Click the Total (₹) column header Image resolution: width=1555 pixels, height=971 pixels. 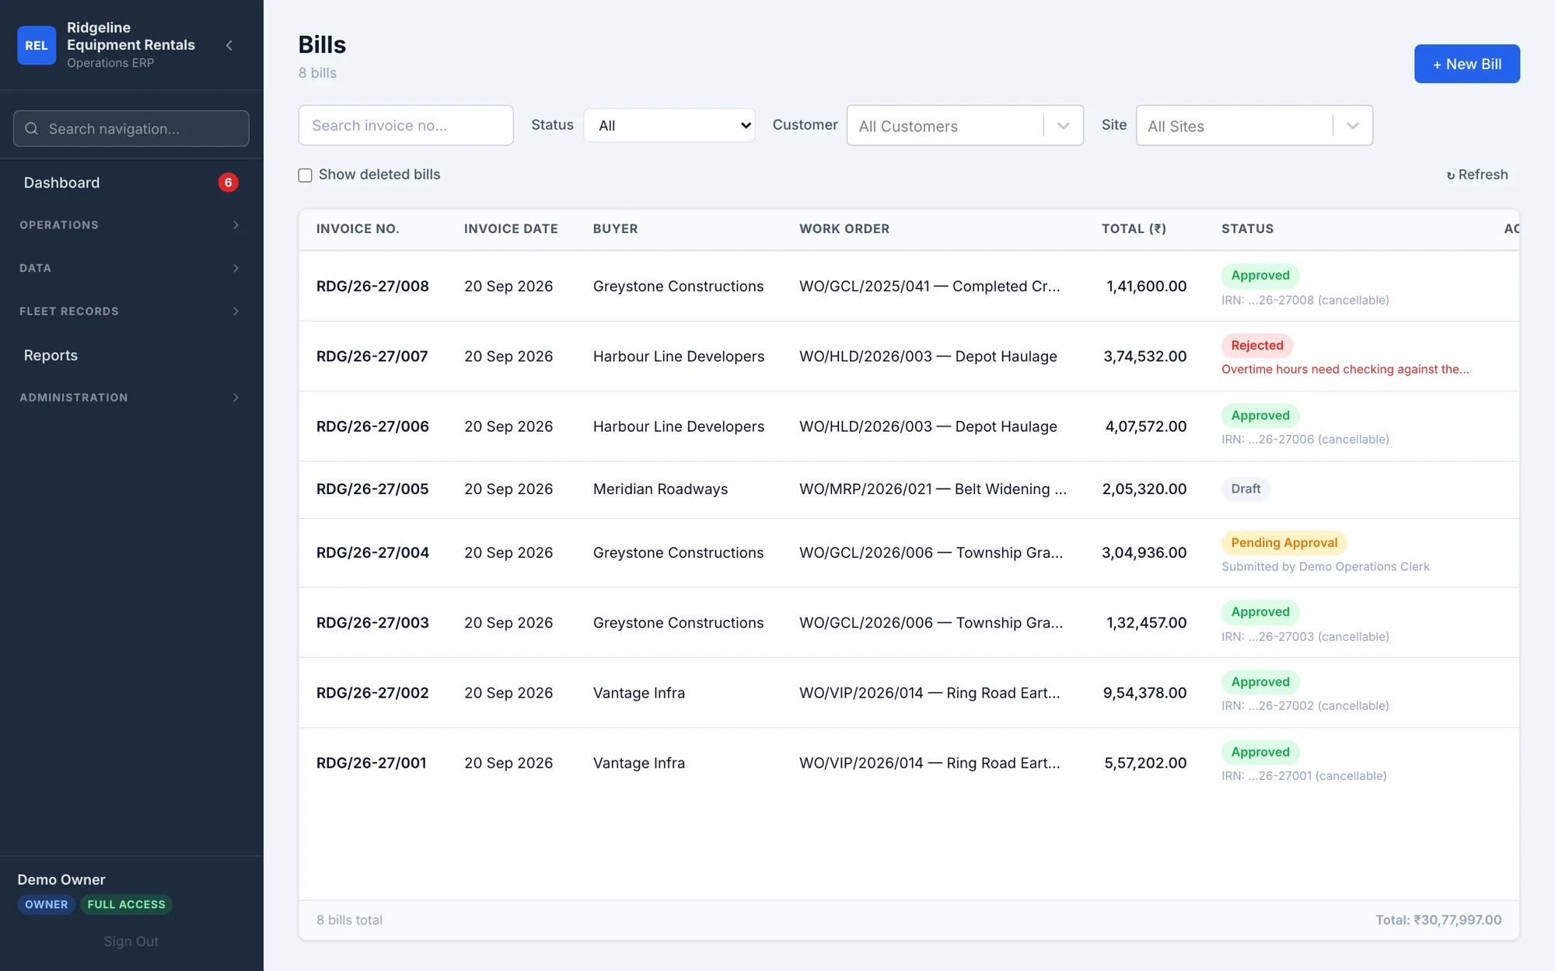[x=1134, y=228]
